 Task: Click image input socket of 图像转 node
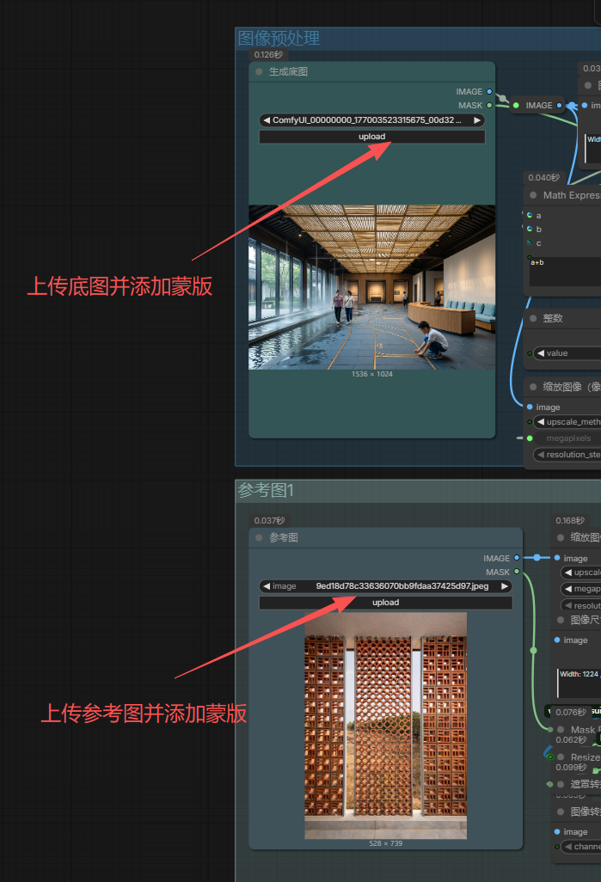click(557, 831)
